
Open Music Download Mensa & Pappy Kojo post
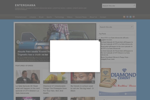(115, 58)
